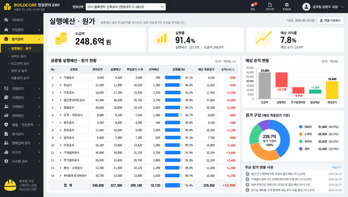Open the 더보기 link

pos(337,167)
